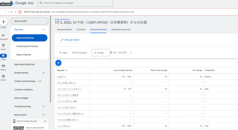The height and width of the screenshot is (130, 238).
Task: Click the Asset studio button
Action: pyautogui.click(x=29, y=21)
